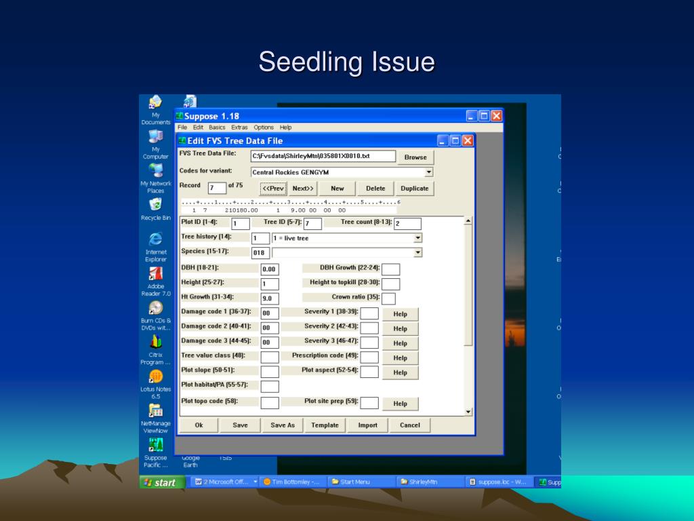Click the form scrollbar down arrow
This screenshot has width=694, height=521.
point(468,412)
